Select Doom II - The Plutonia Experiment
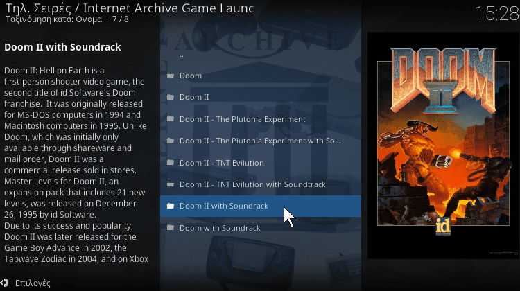Screen dimensions: 520x291 (x=261, y=119)
